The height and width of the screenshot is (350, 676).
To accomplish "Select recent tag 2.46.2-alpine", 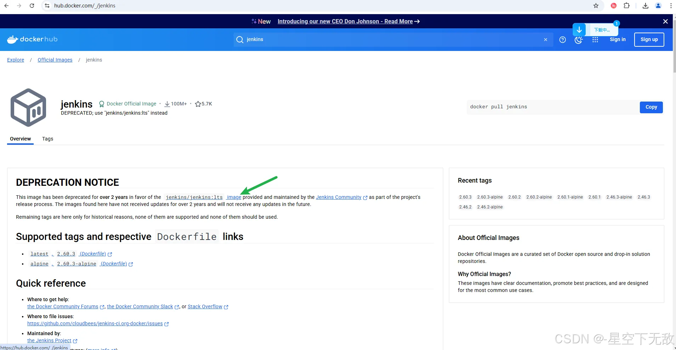I will pos(490,207).
